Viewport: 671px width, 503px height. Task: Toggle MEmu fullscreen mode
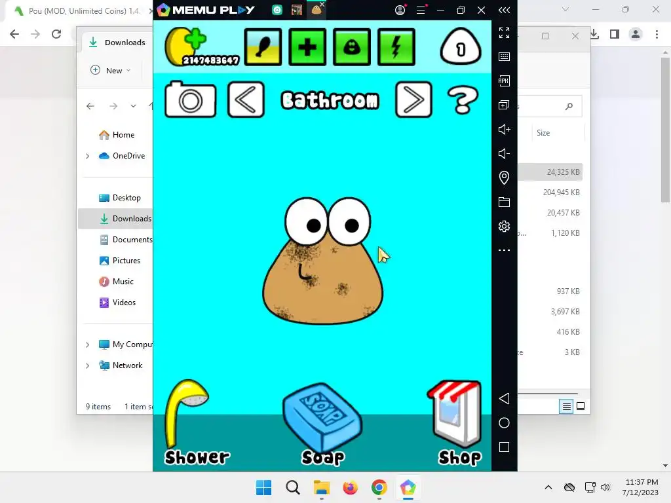pyautogui.click(x=504, y=33)
